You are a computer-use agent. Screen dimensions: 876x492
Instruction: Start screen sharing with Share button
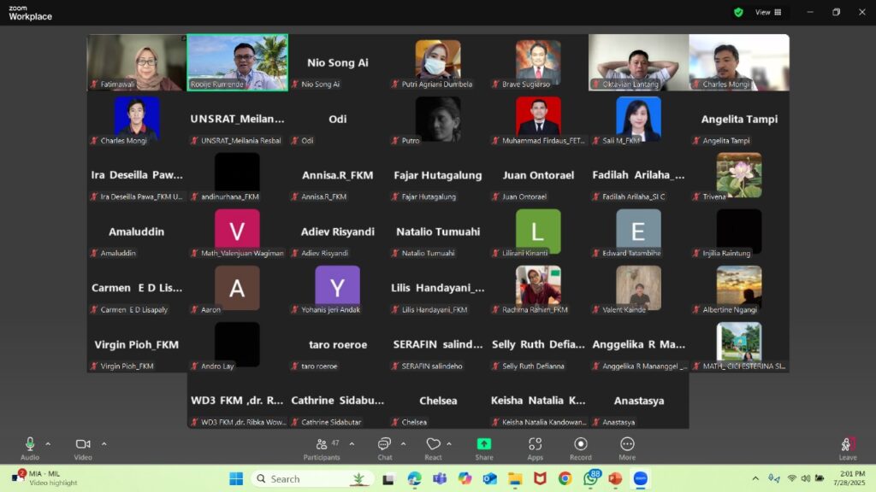click(484, 445)
